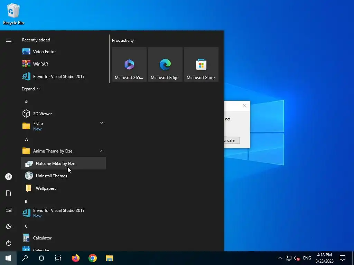Image resolution: width=354 pixels, height=265 pixels.
Task: Open Documents from Start sidebar
Action: [9, 193]
